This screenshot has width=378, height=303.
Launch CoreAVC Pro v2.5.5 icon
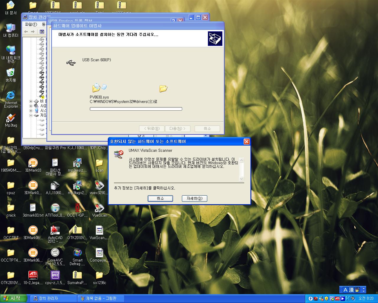click(55, 257)
